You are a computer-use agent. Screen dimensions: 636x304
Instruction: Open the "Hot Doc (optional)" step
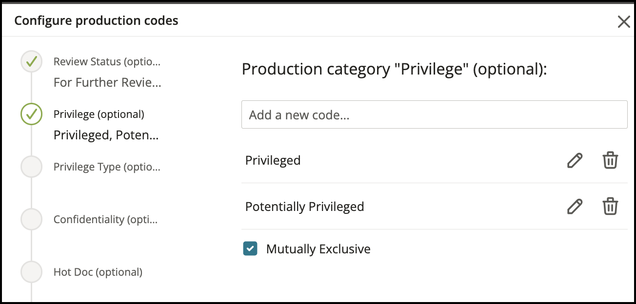pyautogui.click(x=97, y=272)
